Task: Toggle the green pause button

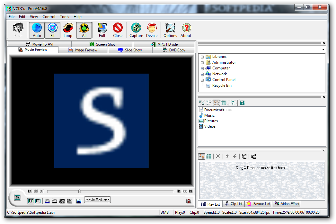Action: click(31, 201)
